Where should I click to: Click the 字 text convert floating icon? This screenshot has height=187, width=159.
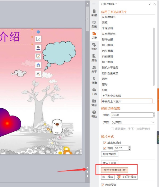(x=38, y=74)
